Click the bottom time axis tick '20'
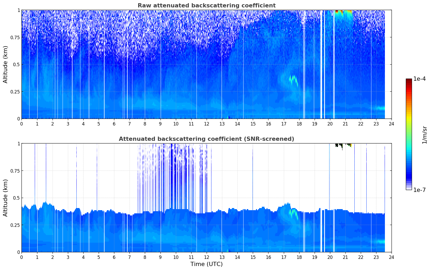This screenshot has height=270, width=430. click(x=330, y=257)
